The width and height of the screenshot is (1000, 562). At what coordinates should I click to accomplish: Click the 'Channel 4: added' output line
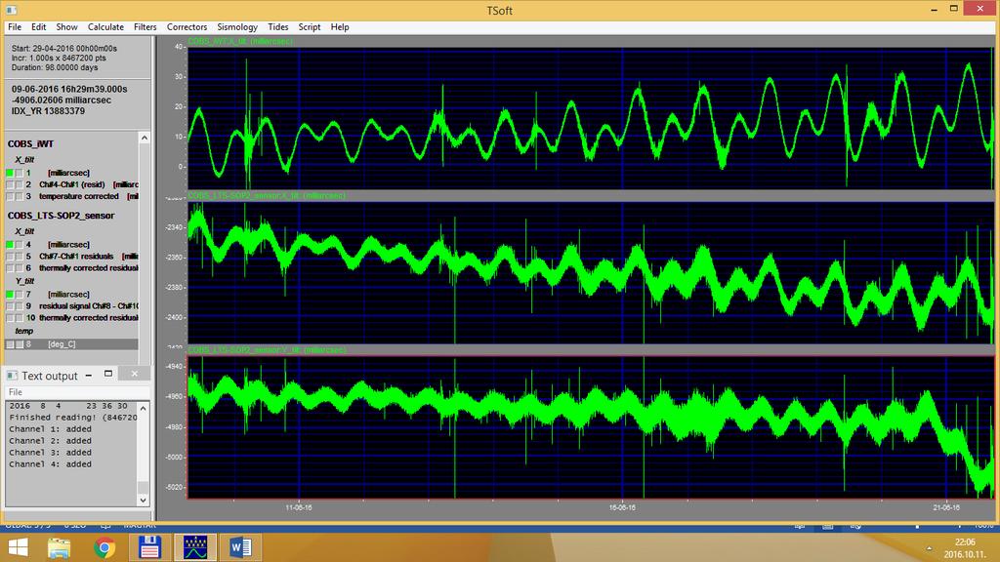(51, 464)
